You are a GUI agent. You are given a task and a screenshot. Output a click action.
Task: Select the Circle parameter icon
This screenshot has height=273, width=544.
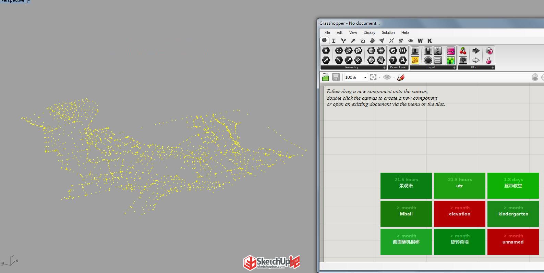(339, 51)
